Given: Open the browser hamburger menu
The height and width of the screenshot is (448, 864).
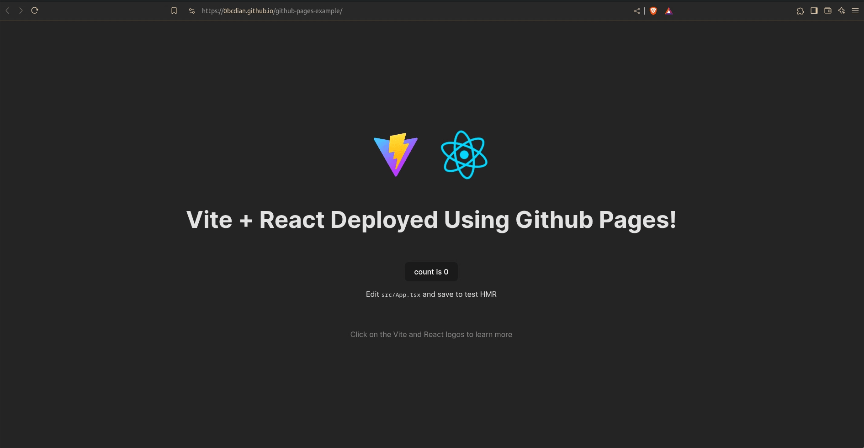Looking at the screenshot, I should pyautogui.click(x=855, y=11).
